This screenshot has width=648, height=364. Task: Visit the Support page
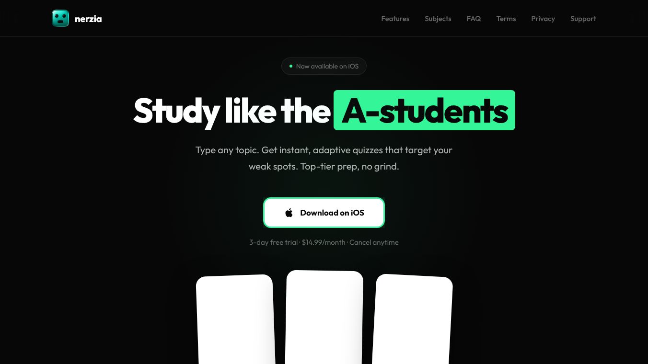click(583, 19)
